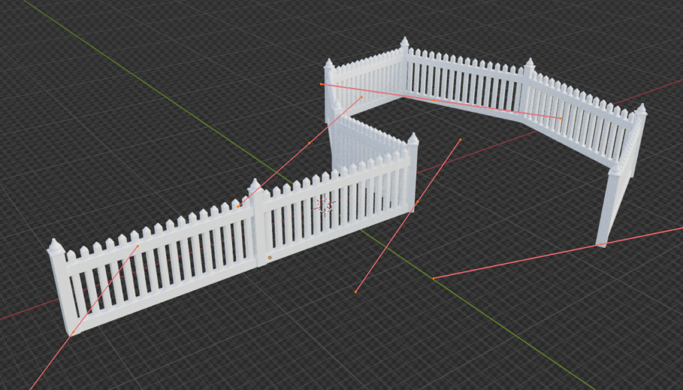Click the 3D cursor in the viewport

pos(325,205)
